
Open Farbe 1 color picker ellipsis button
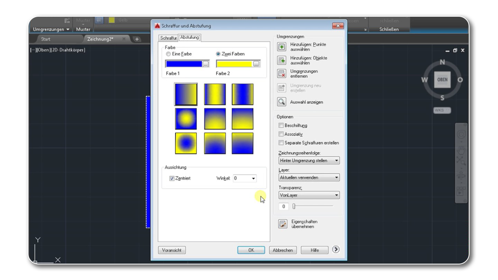coord(206,64)
